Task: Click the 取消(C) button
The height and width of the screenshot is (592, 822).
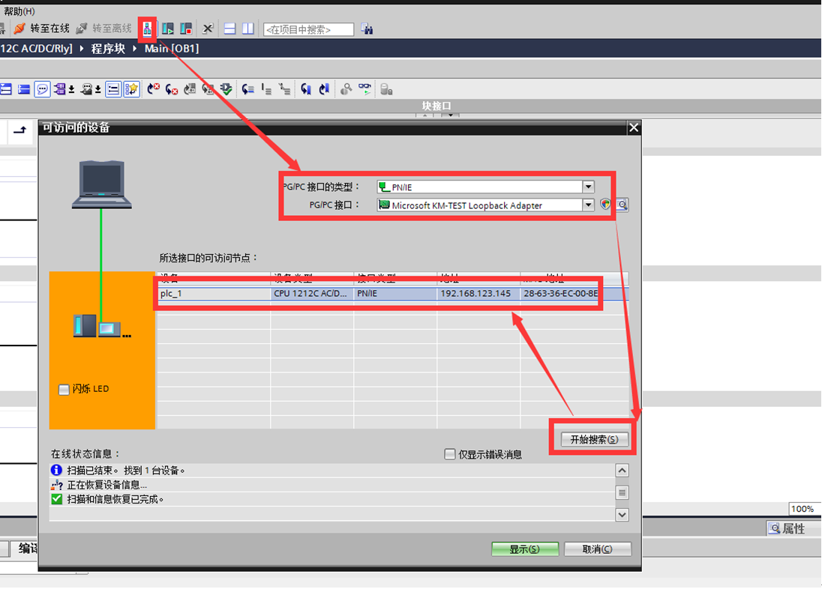Action: (597, 549)
